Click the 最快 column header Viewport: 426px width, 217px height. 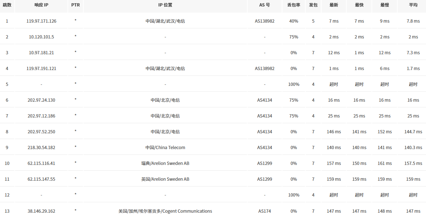[x=359, y=5]
